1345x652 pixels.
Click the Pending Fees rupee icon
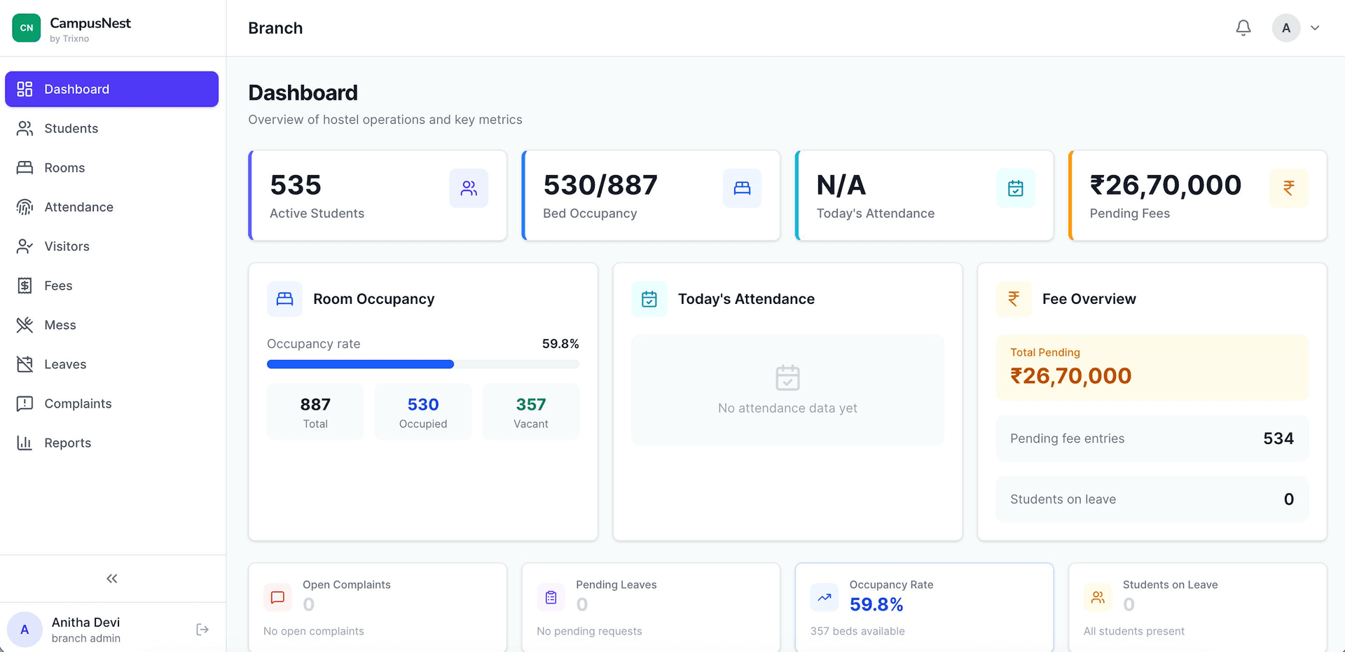[1288, 188]
